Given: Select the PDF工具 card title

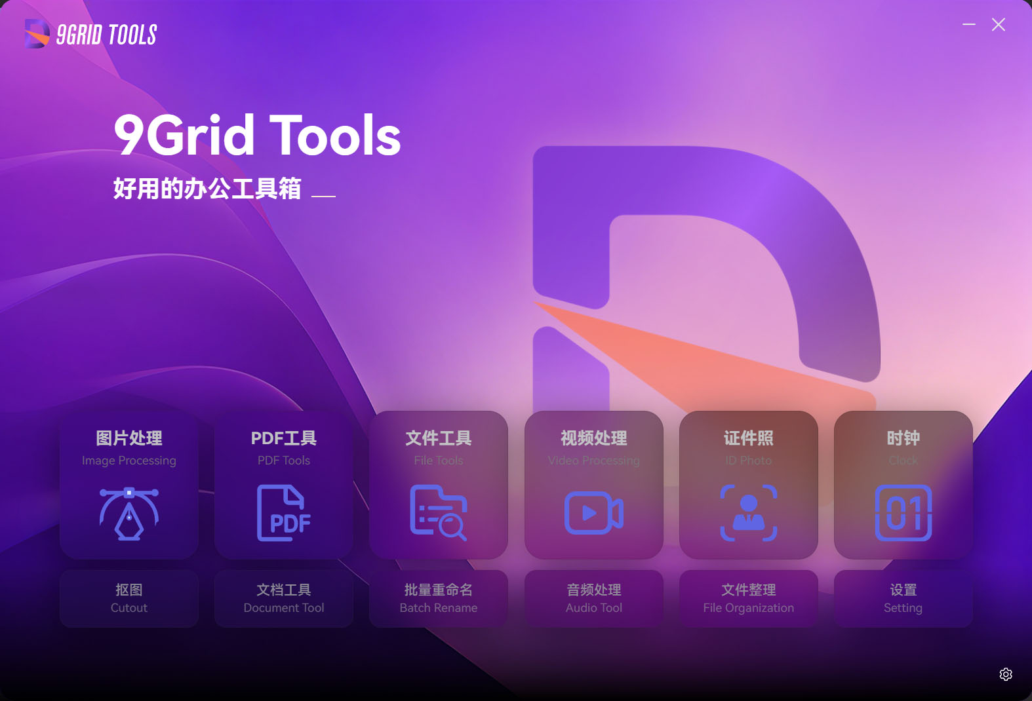Looking at the screenshot, I should coord(284,438).
